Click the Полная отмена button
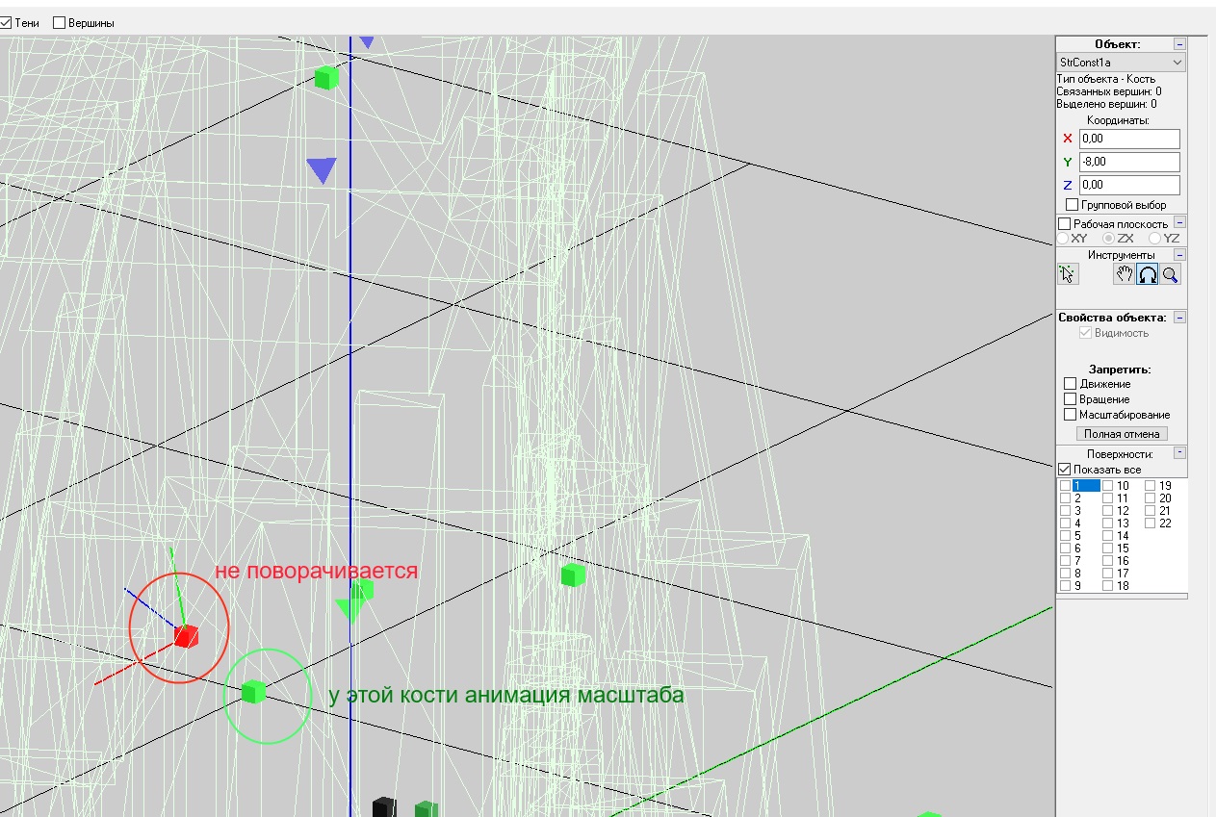This screenshot has height=817, width=1216. pyautogui.click(x=1122, y=434)
